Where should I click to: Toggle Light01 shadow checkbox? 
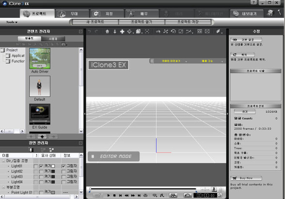(63, 166)
